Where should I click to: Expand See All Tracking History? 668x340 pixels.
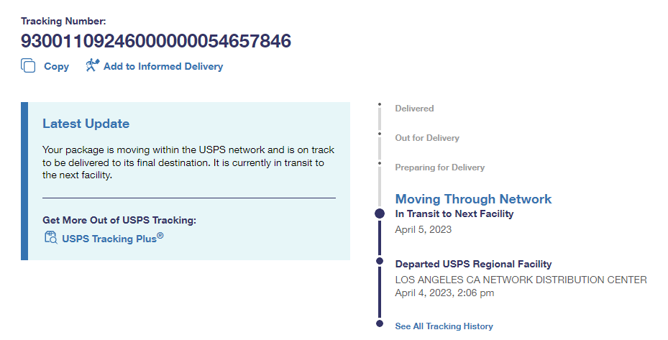pyautogui.click(x=444, y=326)
